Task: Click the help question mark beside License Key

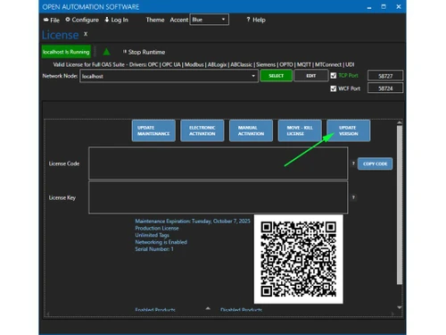Action: 353,197
